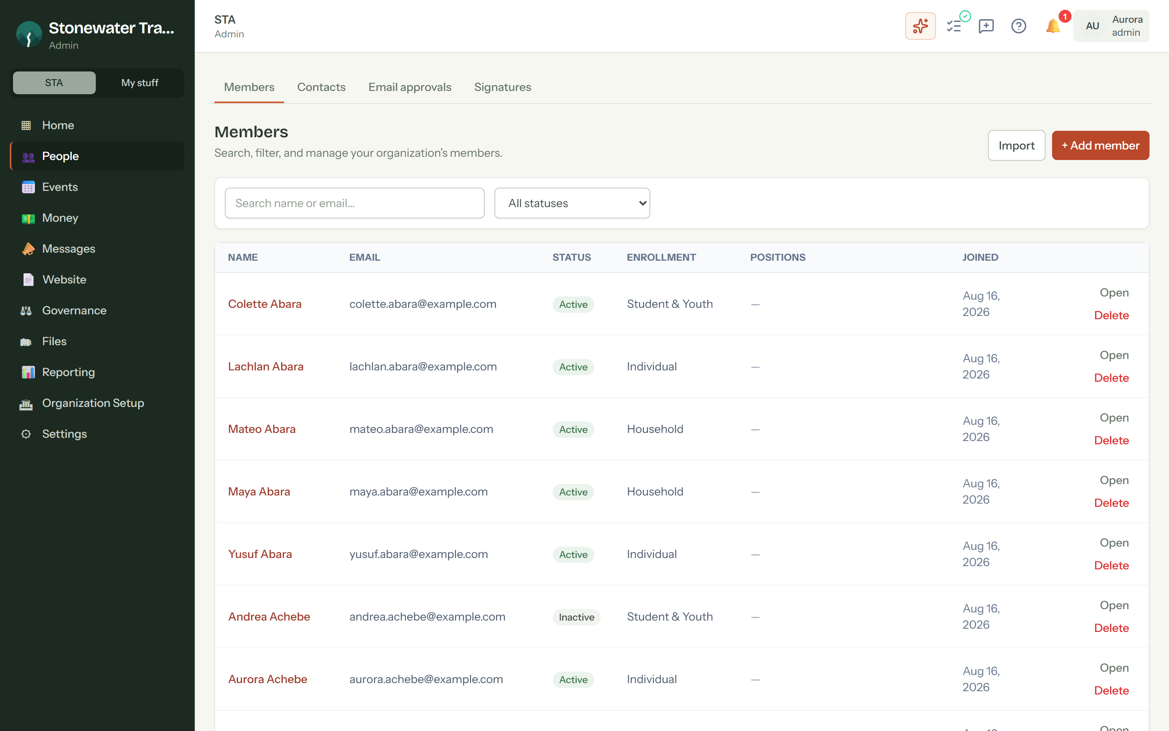Delete the Aurora Achebe member
This screenshot has width=1169, height=731.
[x=1111, y=691]
